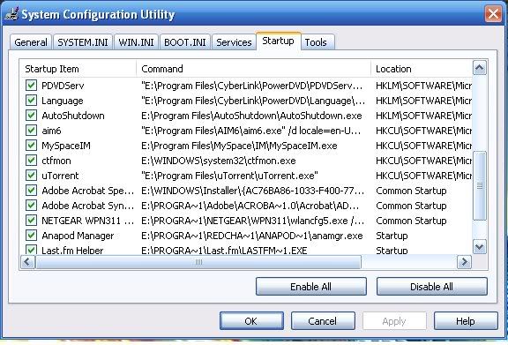Click Startup location in Anapod Manager row
Viewport: 508px width, 345px height.
pyautogui.click(x=392, y=236)
